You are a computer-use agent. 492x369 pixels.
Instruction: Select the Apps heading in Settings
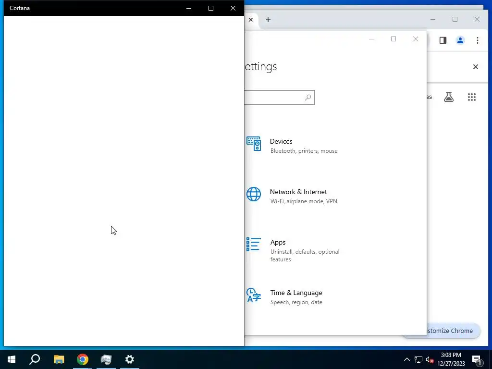pyautogui.click(x=278, y=242)
